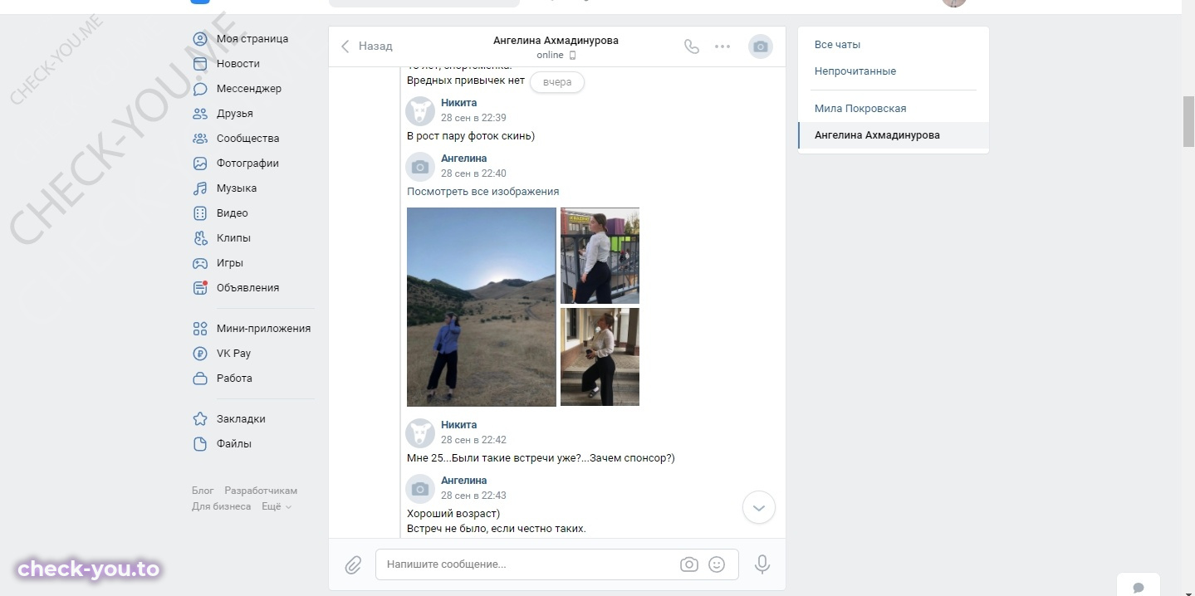Image resolution: width=1195 pixels, height=596 pixels.
Task: Open the Блог footer link
Action: tap(203, 491)
